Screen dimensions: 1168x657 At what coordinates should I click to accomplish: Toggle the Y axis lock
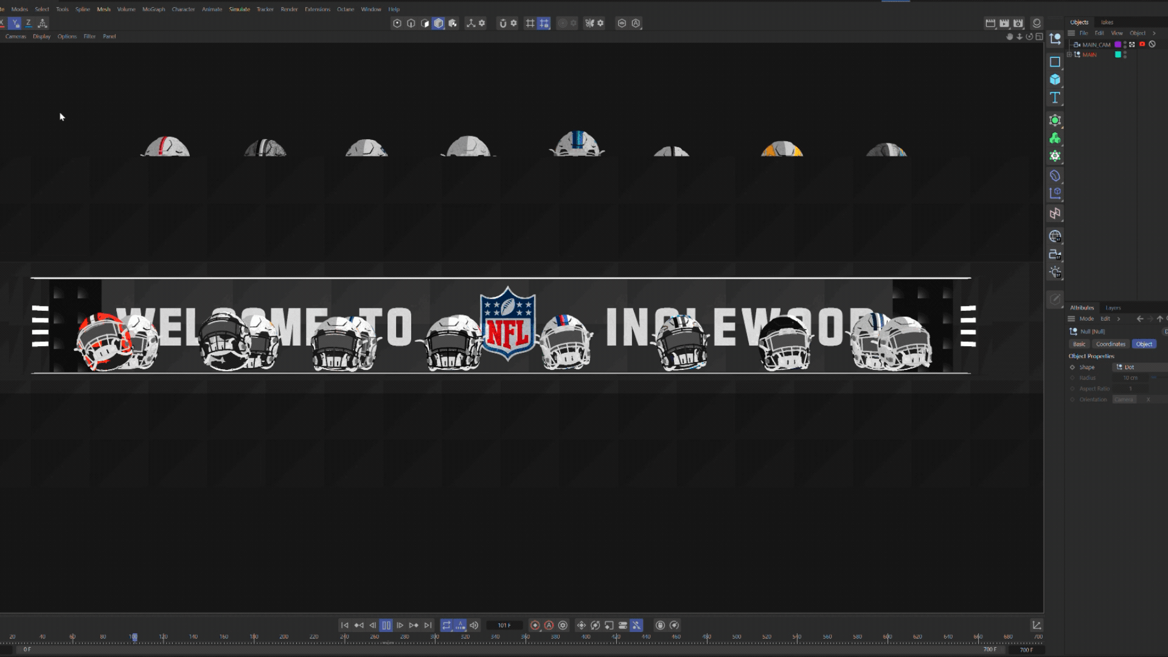click(15, 23)
